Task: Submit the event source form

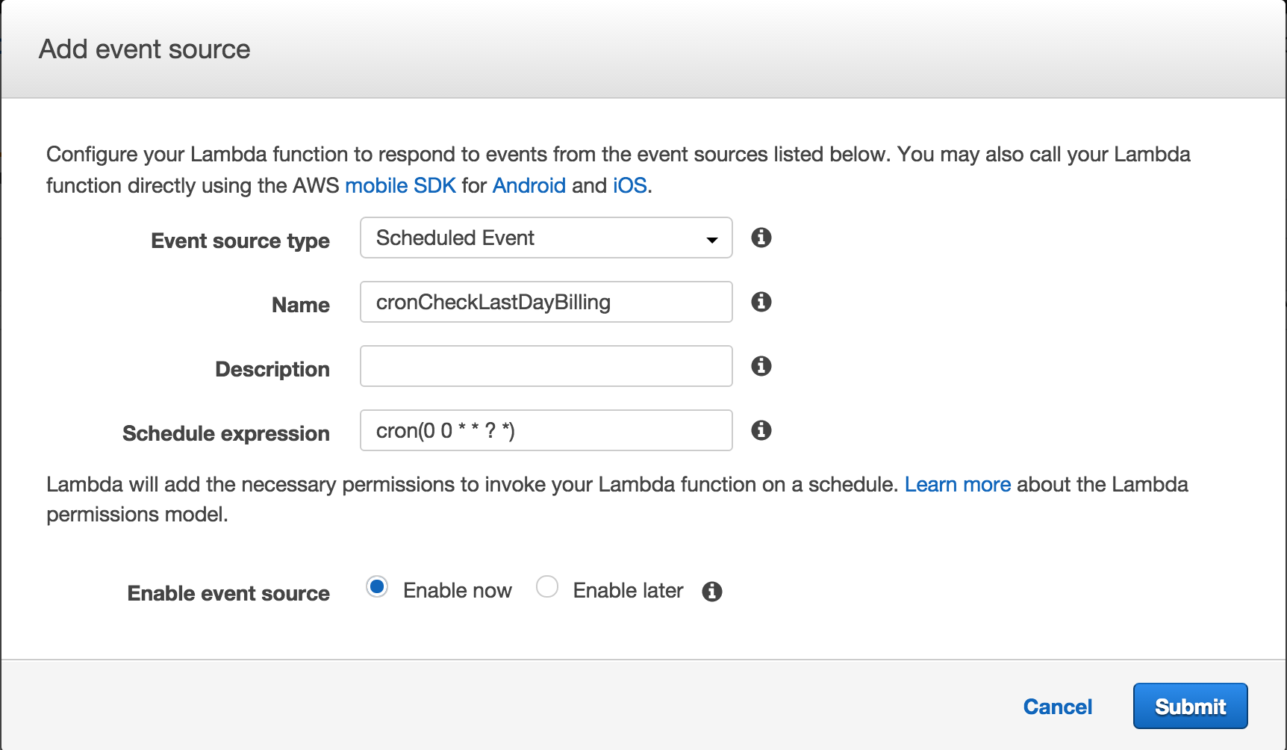Action: tap(1191, 706)
